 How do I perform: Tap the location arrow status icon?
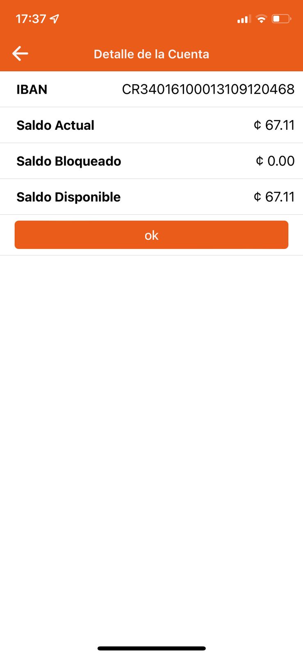[x=54, y=19]
